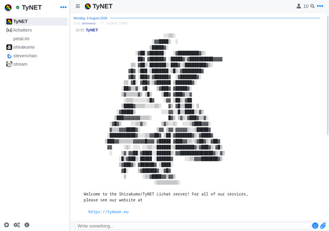Click the 15:55 message timestamp
Viewport: 329px width, 231px height.
pos(80,30)
